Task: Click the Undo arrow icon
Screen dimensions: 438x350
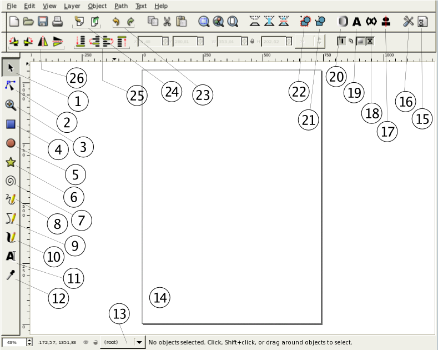Action: [x=116, y=22]
